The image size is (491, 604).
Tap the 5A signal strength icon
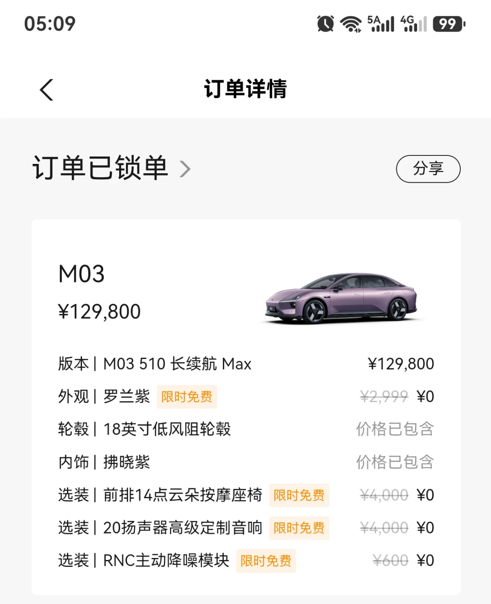(x=381, y=23)
